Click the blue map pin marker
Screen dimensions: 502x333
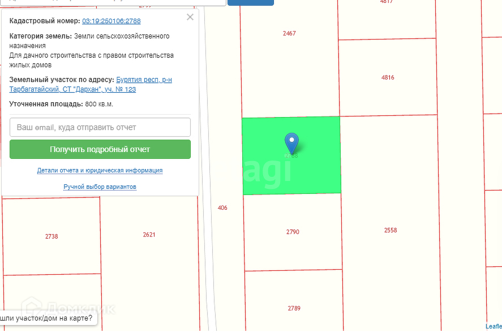point(291,144)
